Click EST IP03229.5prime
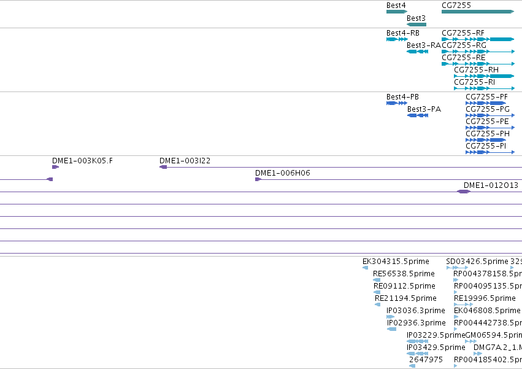 [436, 336]
